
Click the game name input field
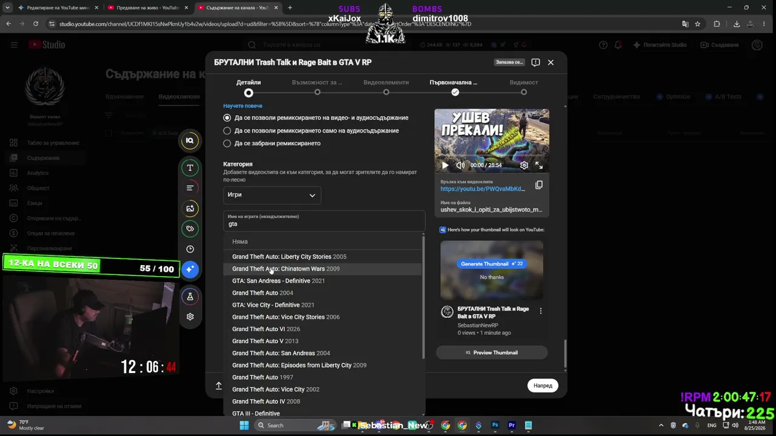point(324,221)
